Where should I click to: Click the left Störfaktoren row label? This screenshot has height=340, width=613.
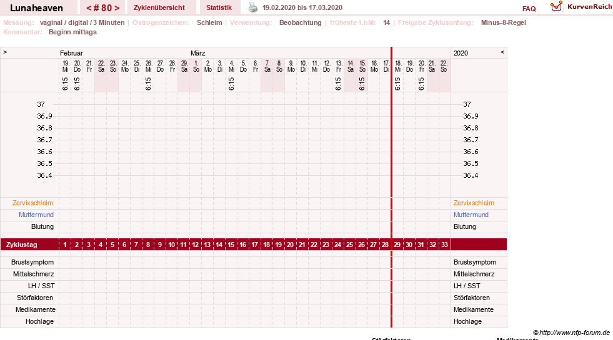pos(35,298)
